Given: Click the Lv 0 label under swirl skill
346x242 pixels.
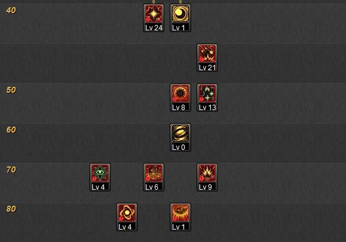Looking at the screenshot, I should coord(179,147).
